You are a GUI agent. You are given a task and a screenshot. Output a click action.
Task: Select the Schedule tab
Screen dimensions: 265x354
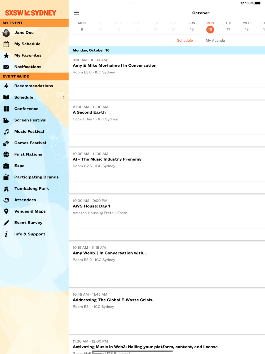click(x=185, y=41)
